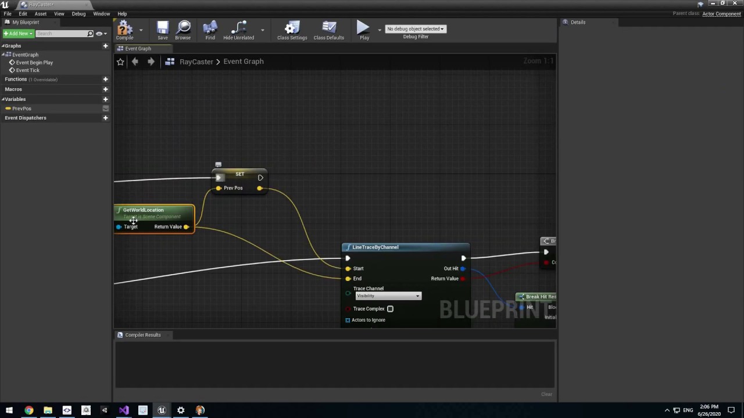Open the Add New dropdown button
Screen dimensions: 744x418
pyautogui.click(x=18, y=34)
